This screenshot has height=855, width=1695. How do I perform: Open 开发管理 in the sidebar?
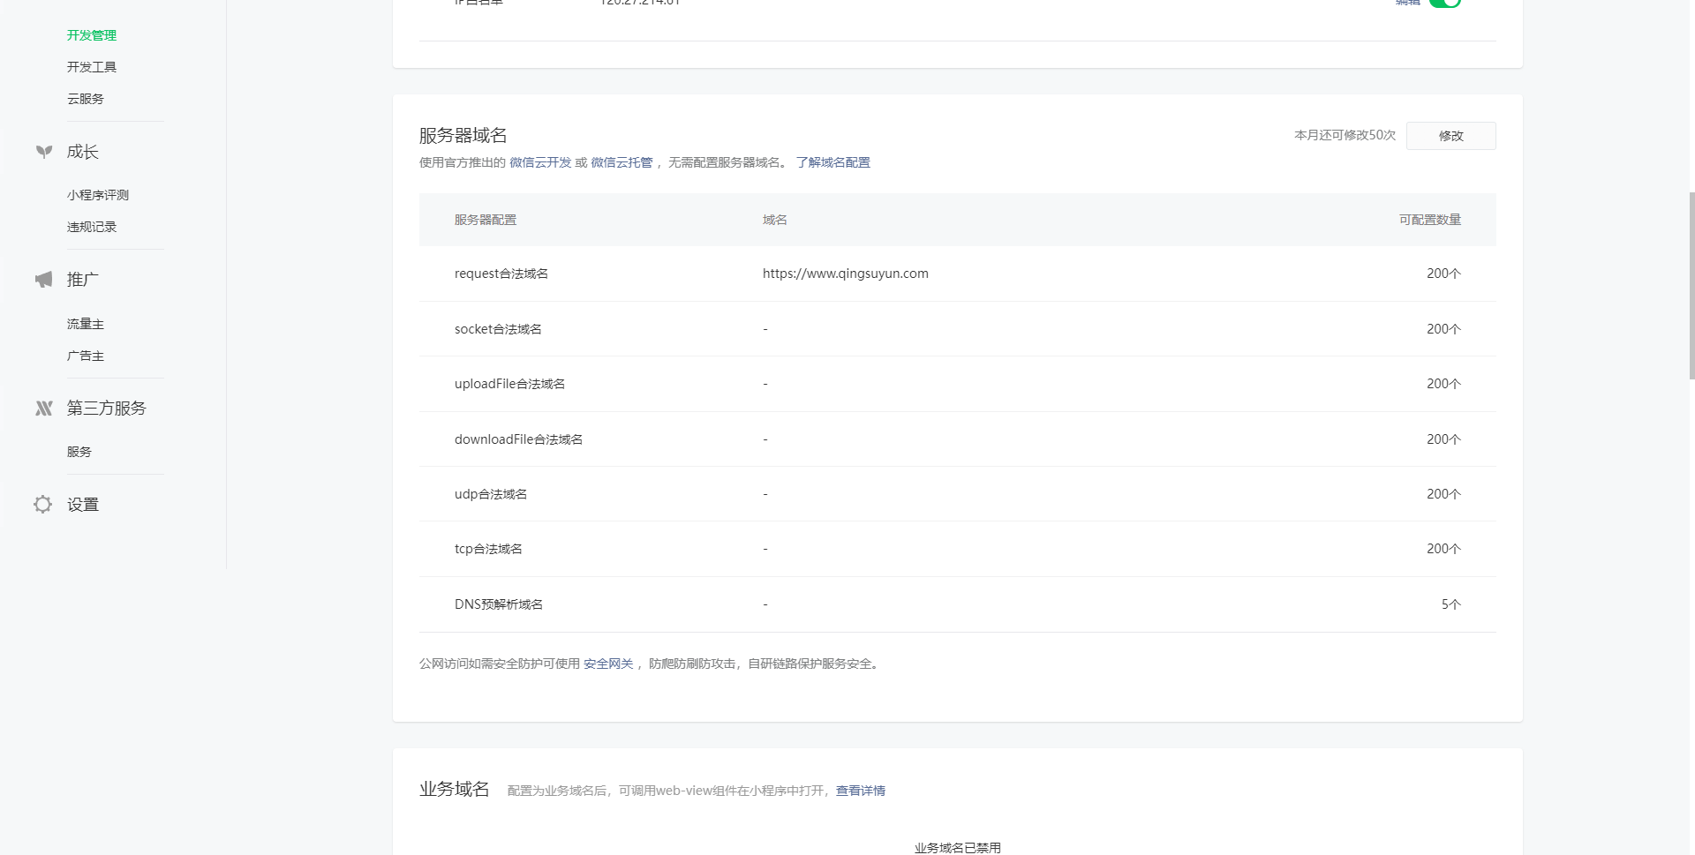click(x=92, y=35)
